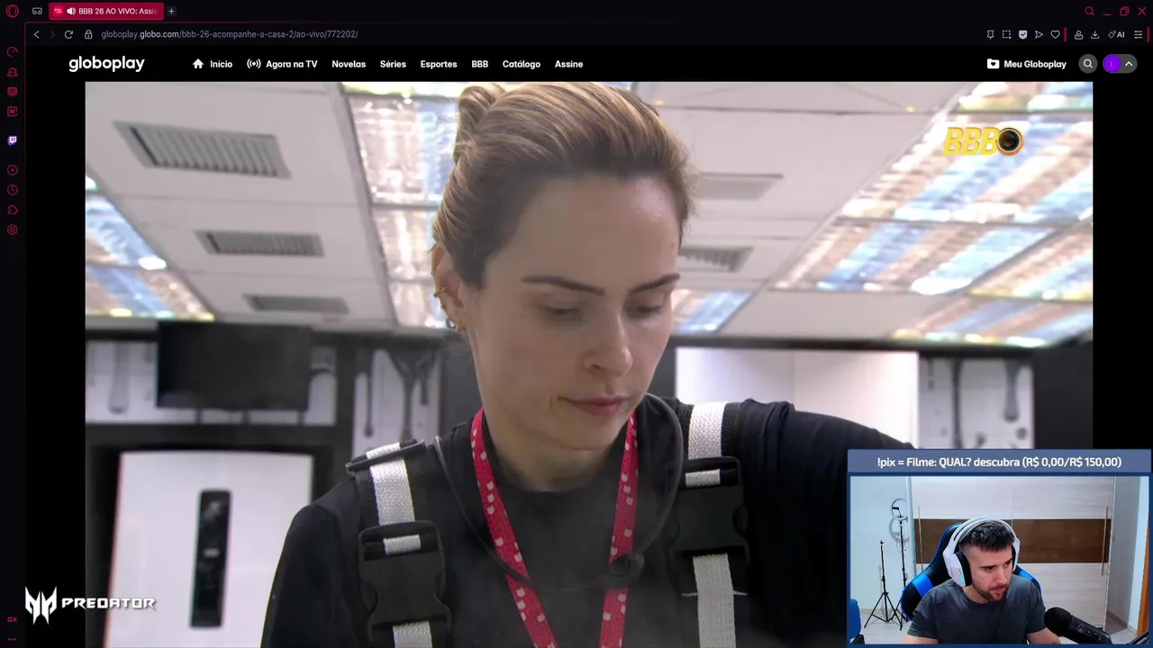Expand profile menu chevron next to avatar

point(1129,64)
